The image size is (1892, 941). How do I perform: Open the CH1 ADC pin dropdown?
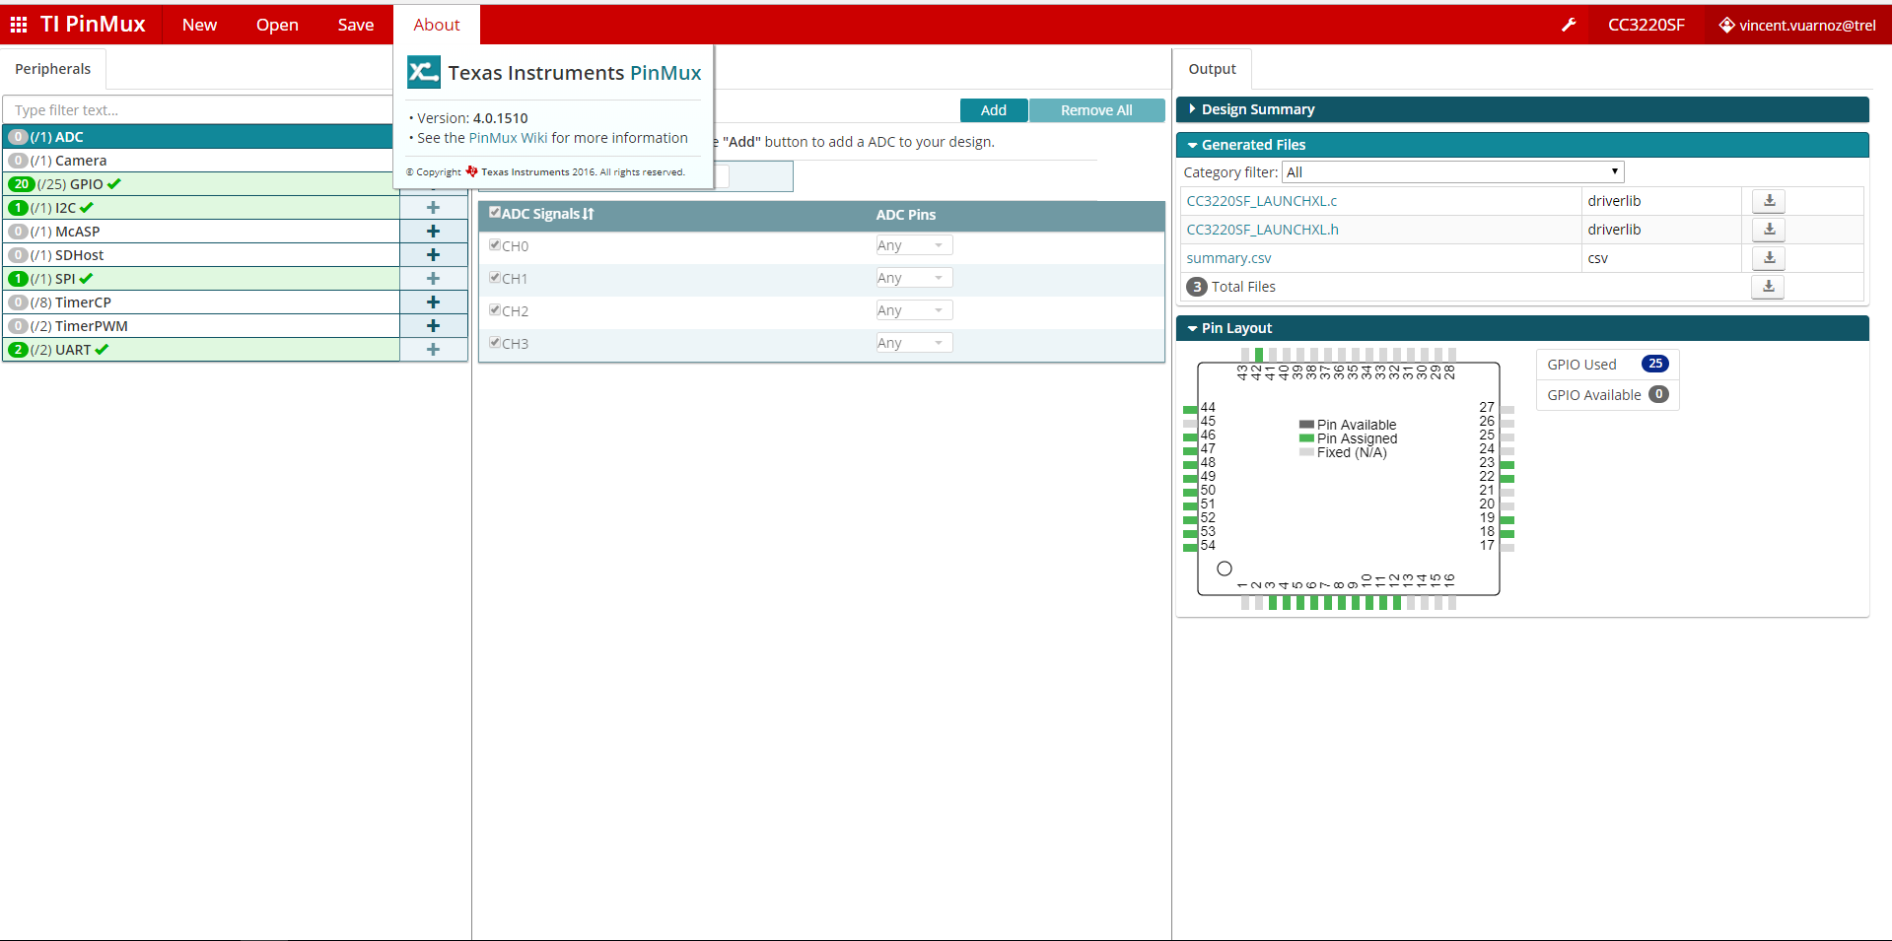pyautogui.click(x=914, y=278)
